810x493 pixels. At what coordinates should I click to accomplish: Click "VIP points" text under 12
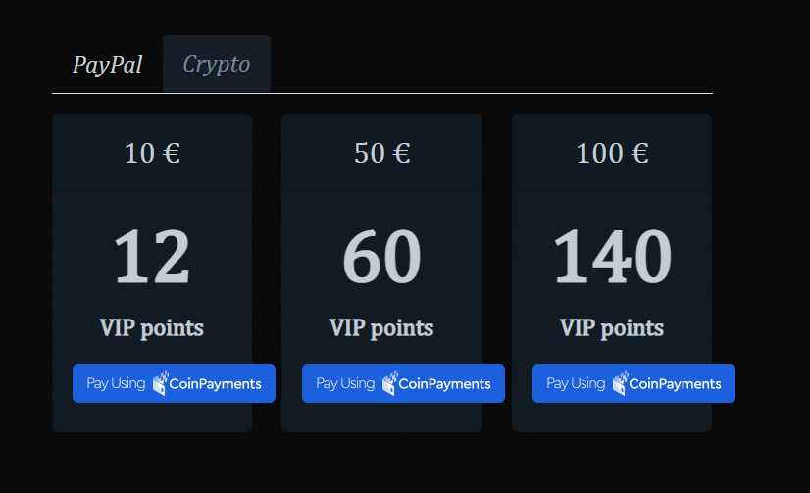[x=152, y=327]
